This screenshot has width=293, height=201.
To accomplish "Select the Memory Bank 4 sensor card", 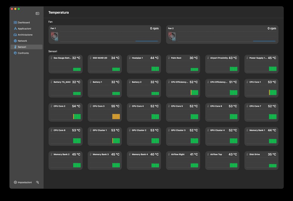I will 144,160.
